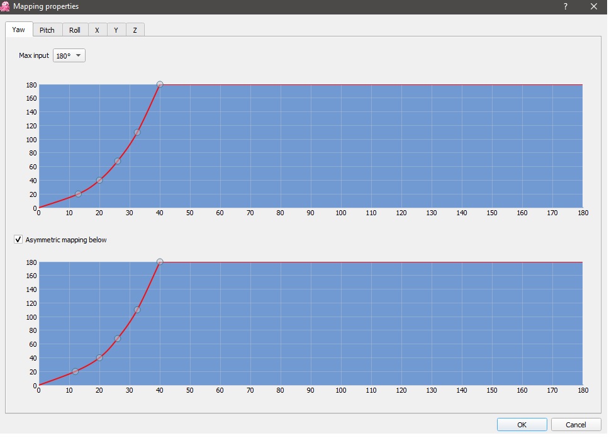Click the help question mark button
609x438 pixels.
(566, 6)
